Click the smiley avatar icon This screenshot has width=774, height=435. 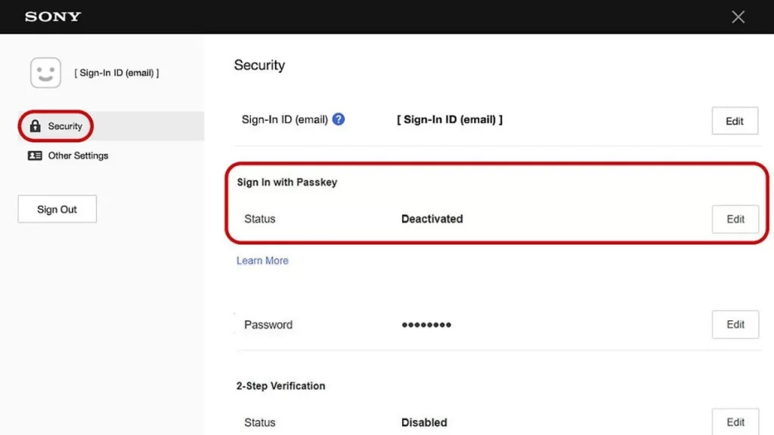(x=45, y=73)
